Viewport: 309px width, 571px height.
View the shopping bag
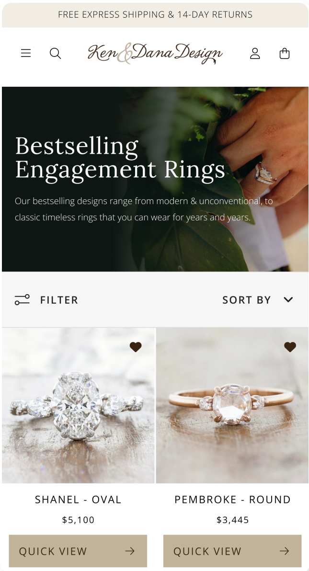[284, 53]
